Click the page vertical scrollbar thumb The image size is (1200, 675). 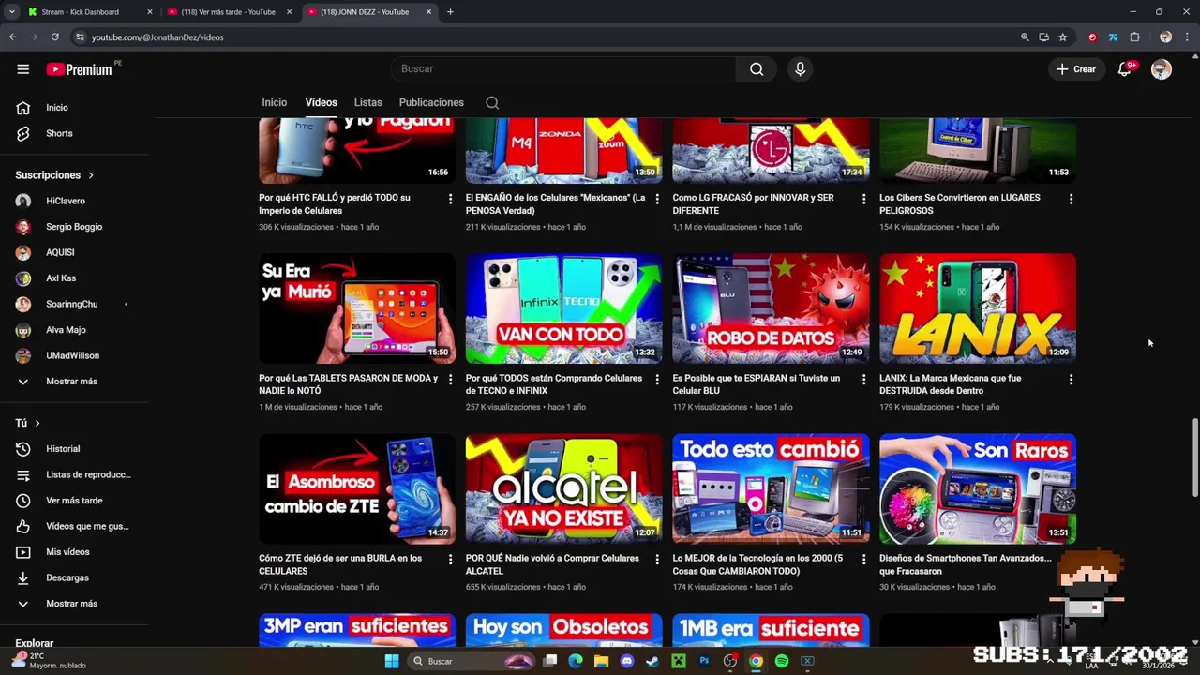[1195, 457]
